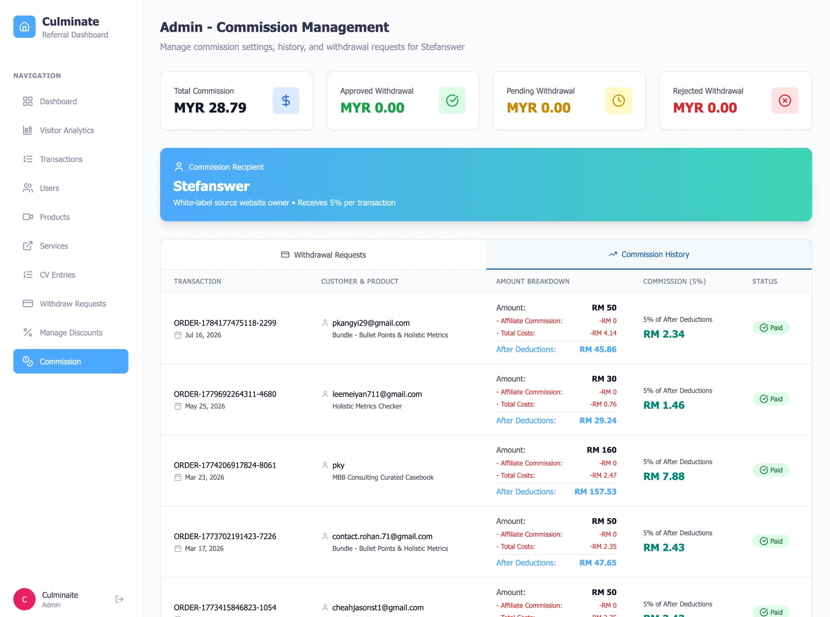This screenshot has width=830, height=617.
Task: Switch to the Withdrawal Requests tab
Action: (x=323, y=255)
